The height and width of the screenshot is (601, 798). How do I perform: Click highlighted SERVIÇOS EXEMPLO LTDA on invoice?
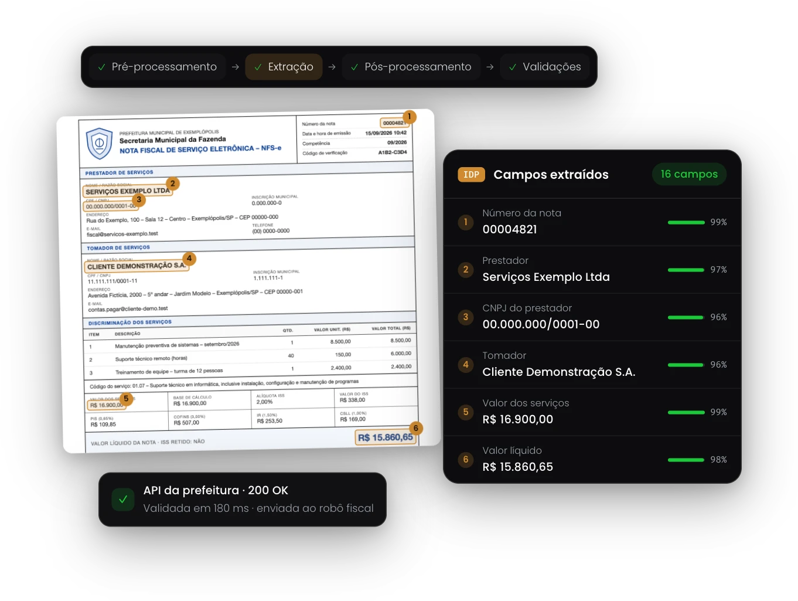[x=127, y=191]
